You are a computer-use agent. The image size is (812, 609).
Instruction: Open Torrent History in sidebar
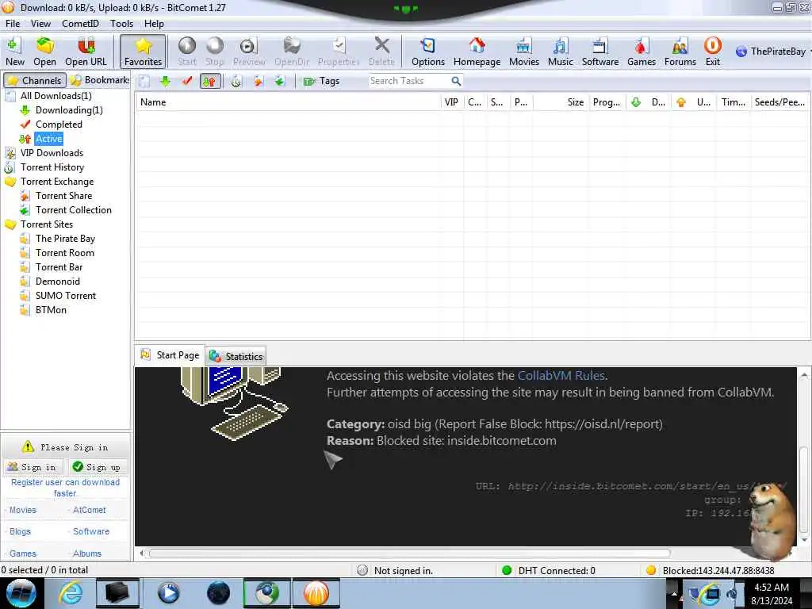point(52,167)
